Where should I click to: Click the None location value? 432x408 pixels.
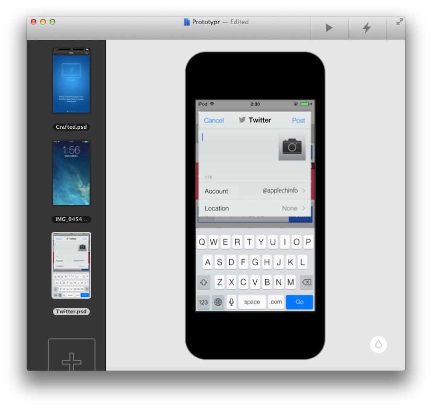tap(290, 208)
